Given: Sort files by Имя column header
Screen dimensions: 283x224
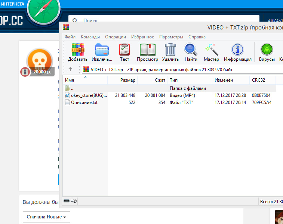Looking at the screenshot, I should (85, 80).
